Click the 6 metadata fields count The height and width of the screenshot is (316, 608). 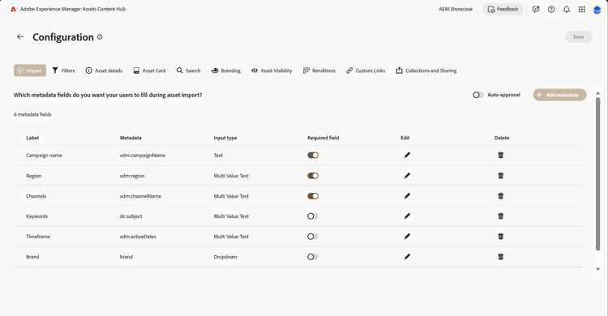click(32, 114)
